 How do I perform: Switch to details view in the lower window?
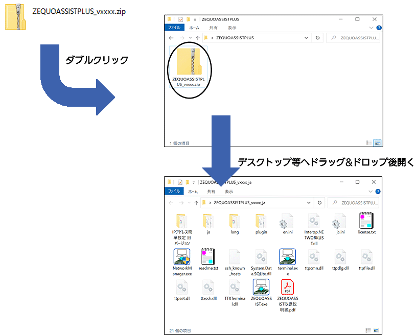368,330
